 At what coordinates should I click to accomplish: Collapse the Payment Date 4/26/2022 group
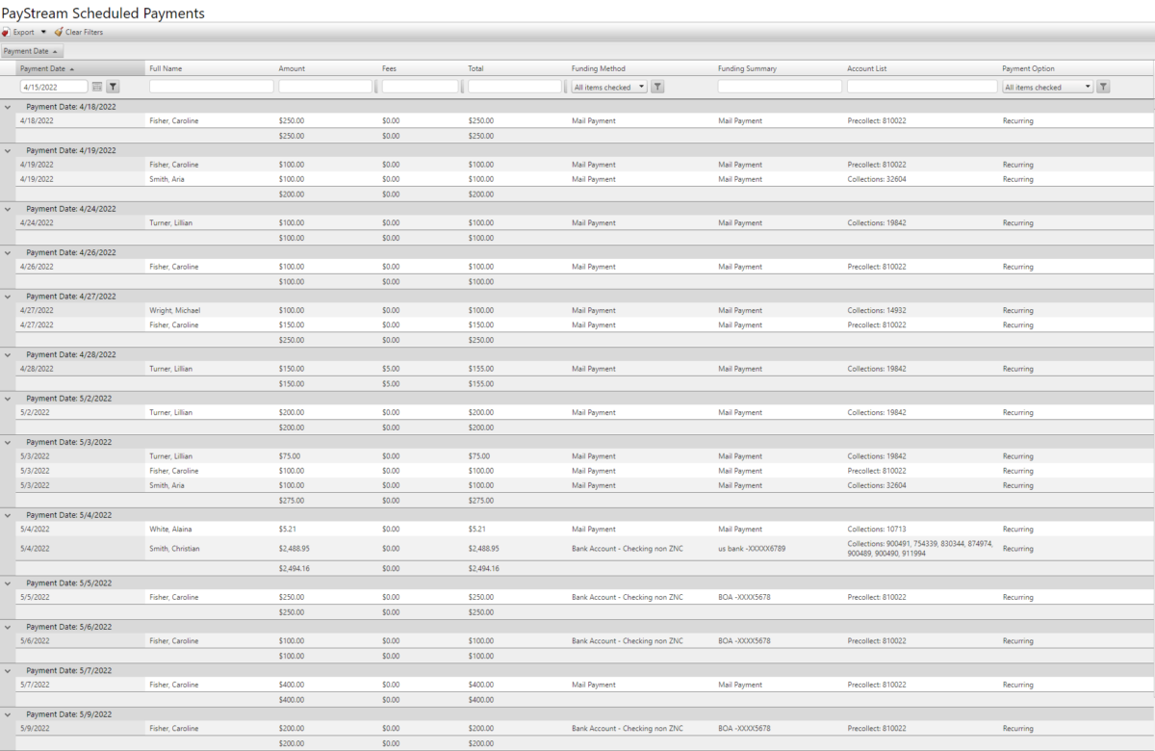pos(8,252)
